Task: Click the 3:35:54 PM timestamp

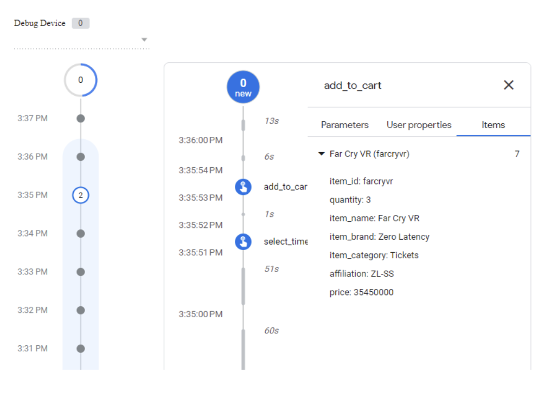Action: (x=200, y=170)
